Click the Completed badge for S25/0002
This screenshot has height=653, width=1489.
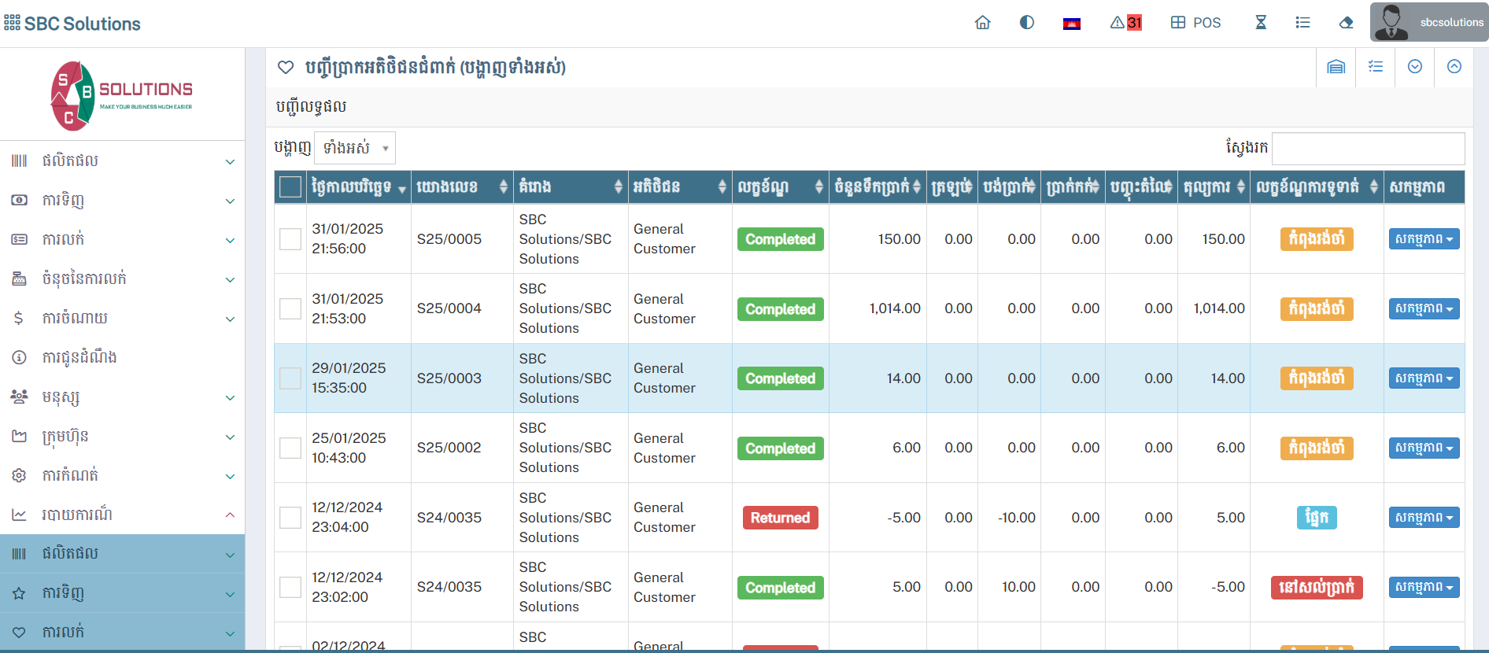[780, 448]
